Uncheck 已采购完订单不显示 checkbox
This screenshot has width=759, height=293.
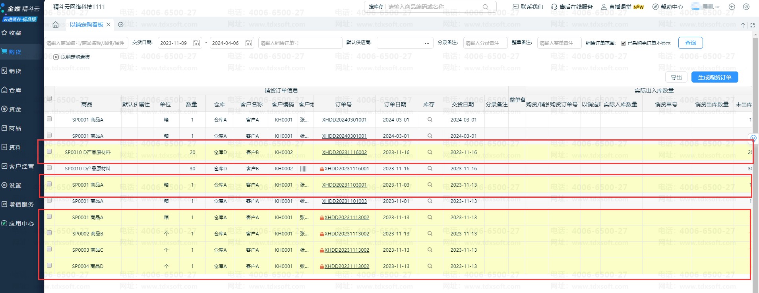(623, 43)
